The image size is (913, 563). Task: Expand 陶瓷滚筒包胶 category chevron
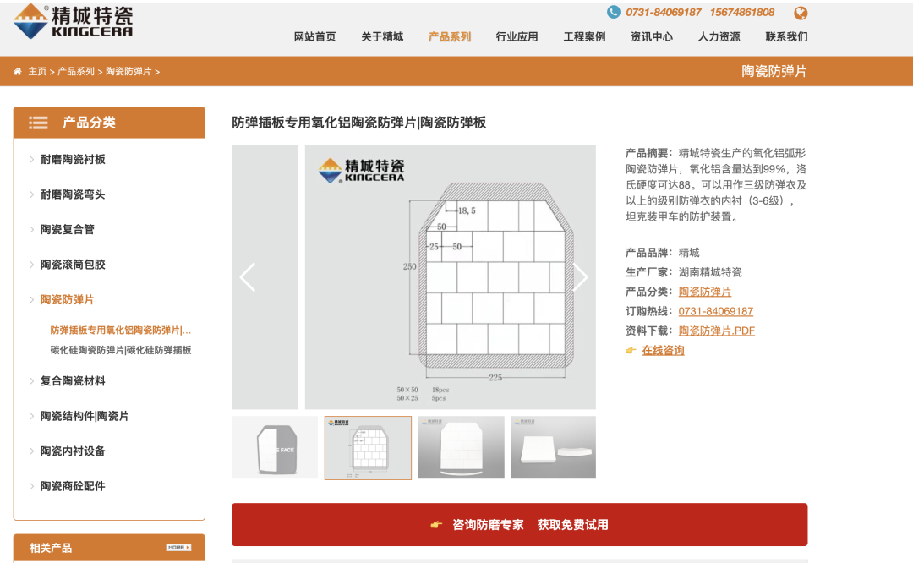tap(31, 265)
